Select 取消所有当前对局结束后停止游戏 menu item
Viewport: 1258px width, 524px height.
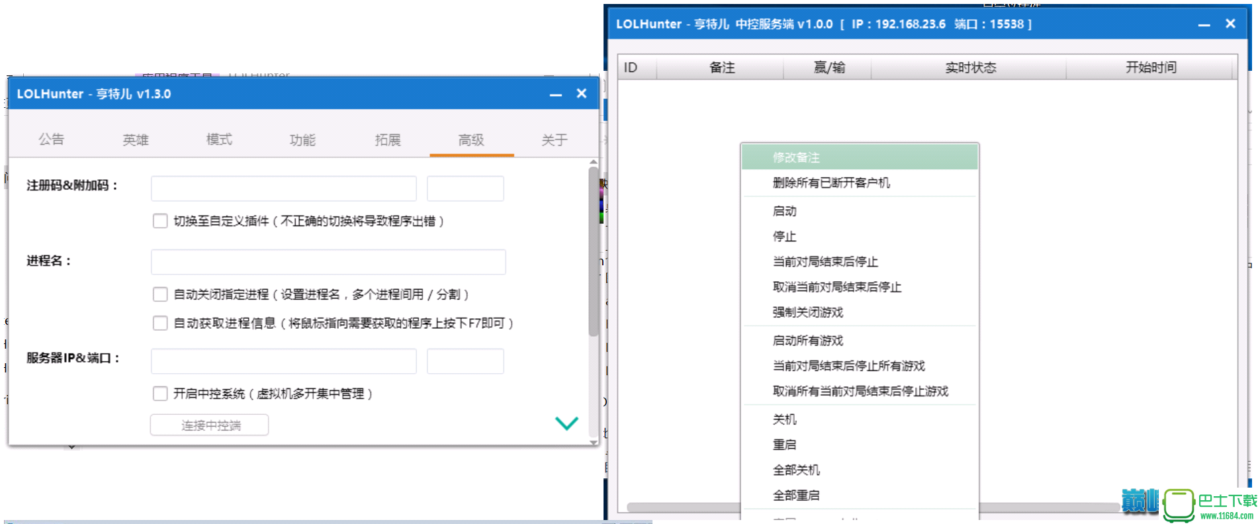coord(860,391)
